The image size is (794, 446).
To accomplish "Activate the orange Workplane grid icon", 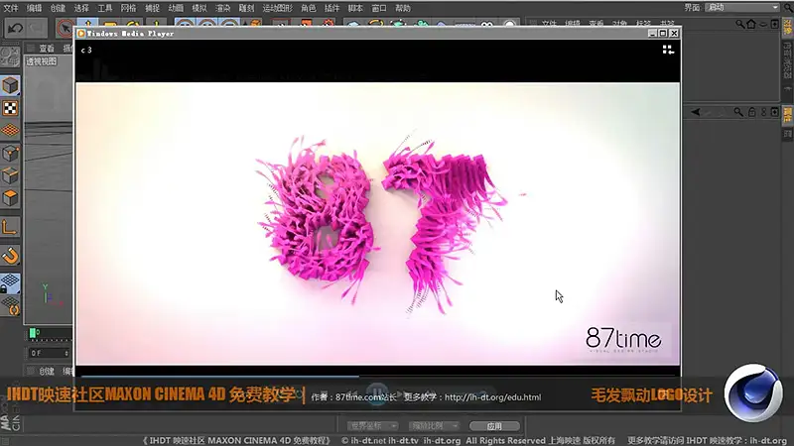I will [10, 131].
